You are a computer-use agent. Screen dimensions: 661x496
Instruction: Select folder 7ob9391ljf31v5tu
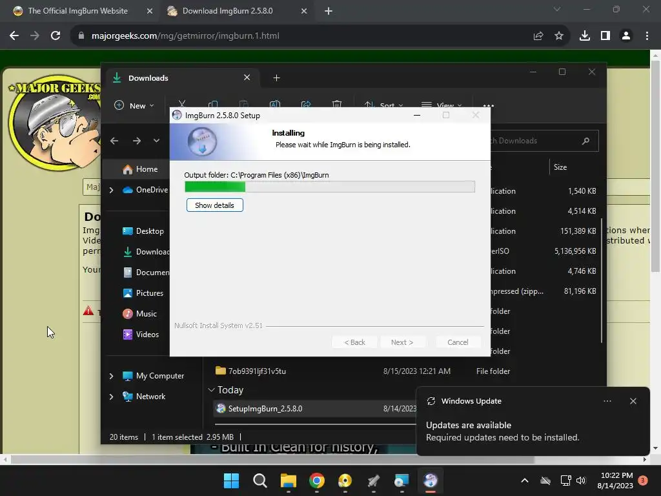pos(257,371)
